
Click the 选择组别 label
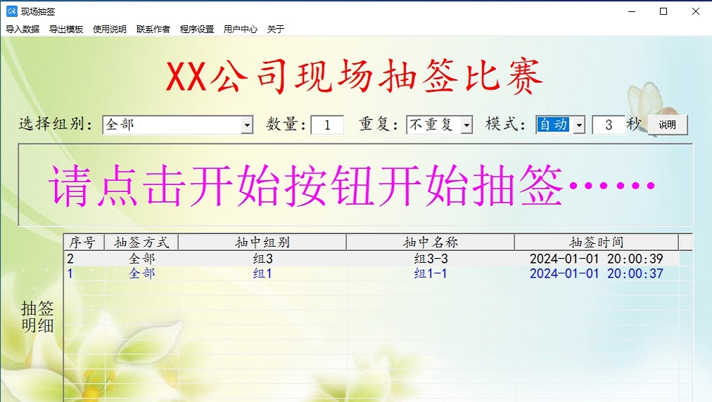[x=56, y=124]
